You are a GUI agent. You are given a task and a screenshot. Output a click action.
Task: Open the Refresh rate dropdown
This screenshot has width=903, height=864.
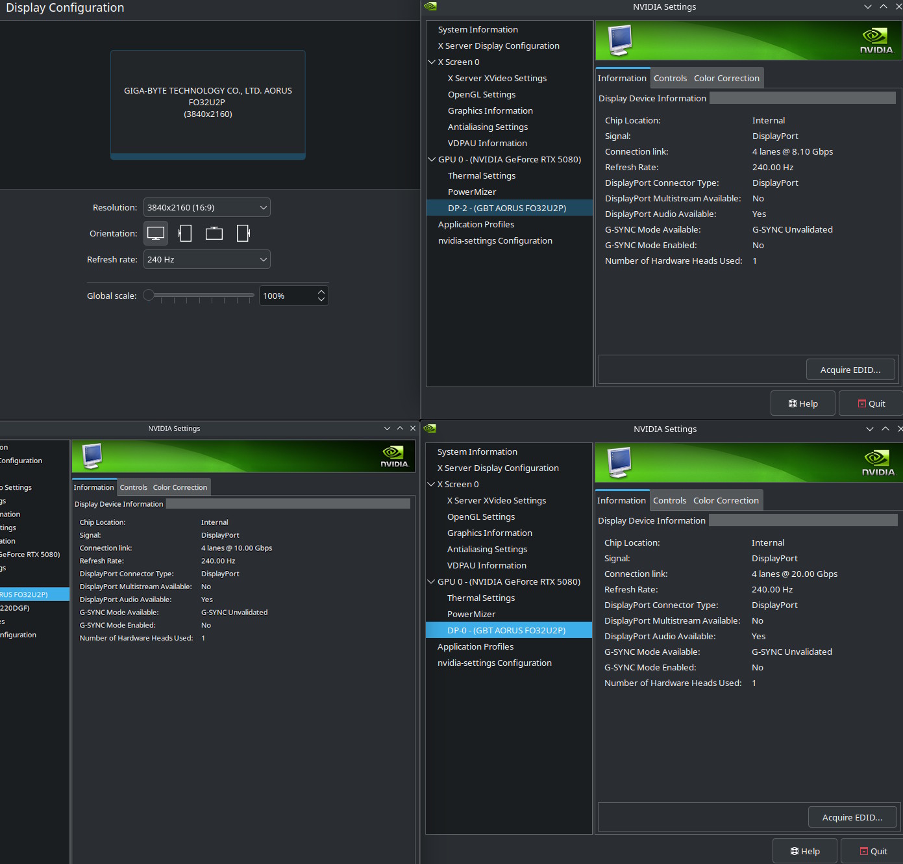coord(206,259)
